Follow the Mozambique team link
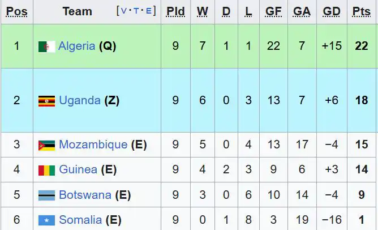 click(x=93, y=145)
